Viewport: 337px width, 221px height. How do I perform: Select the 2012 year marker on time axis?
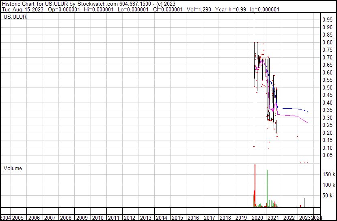130,218
